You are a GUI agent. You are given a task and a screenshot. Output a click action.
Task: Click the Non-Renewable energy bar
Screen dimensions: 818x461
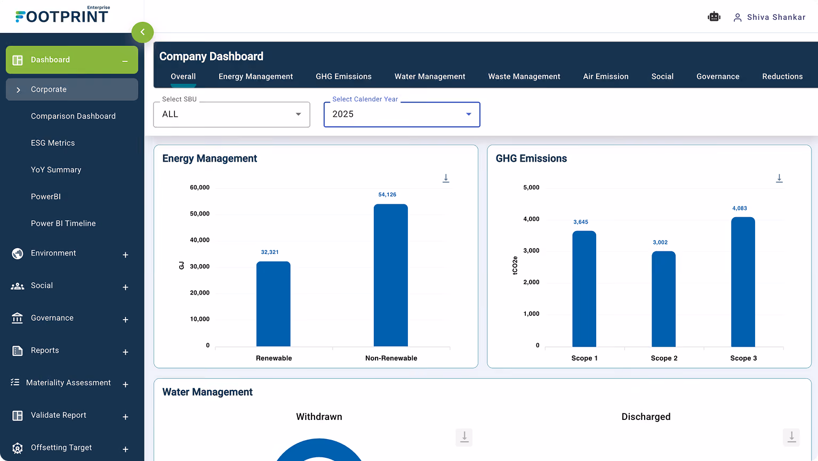tap(391, 275)
